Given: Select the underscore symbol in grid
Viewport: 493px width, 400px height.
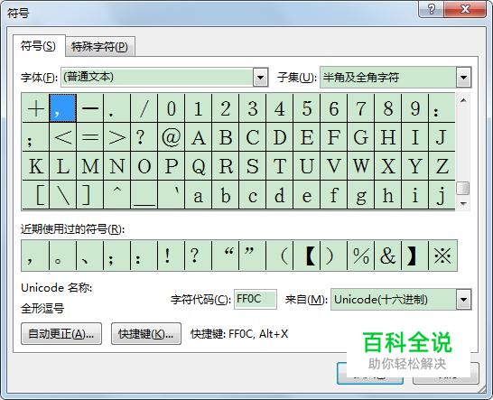Looking at the screenshot, I should point(144,195).
